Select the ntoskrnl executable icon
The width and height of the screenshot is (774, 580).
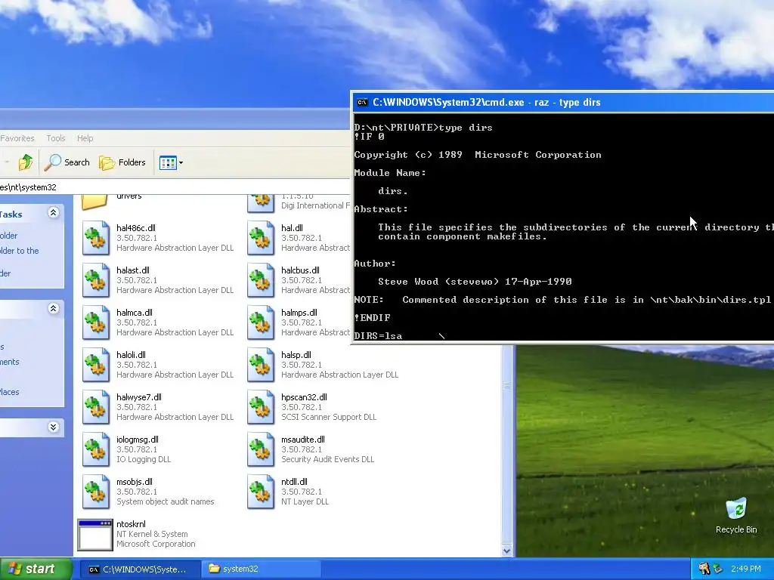click(95, 535)
